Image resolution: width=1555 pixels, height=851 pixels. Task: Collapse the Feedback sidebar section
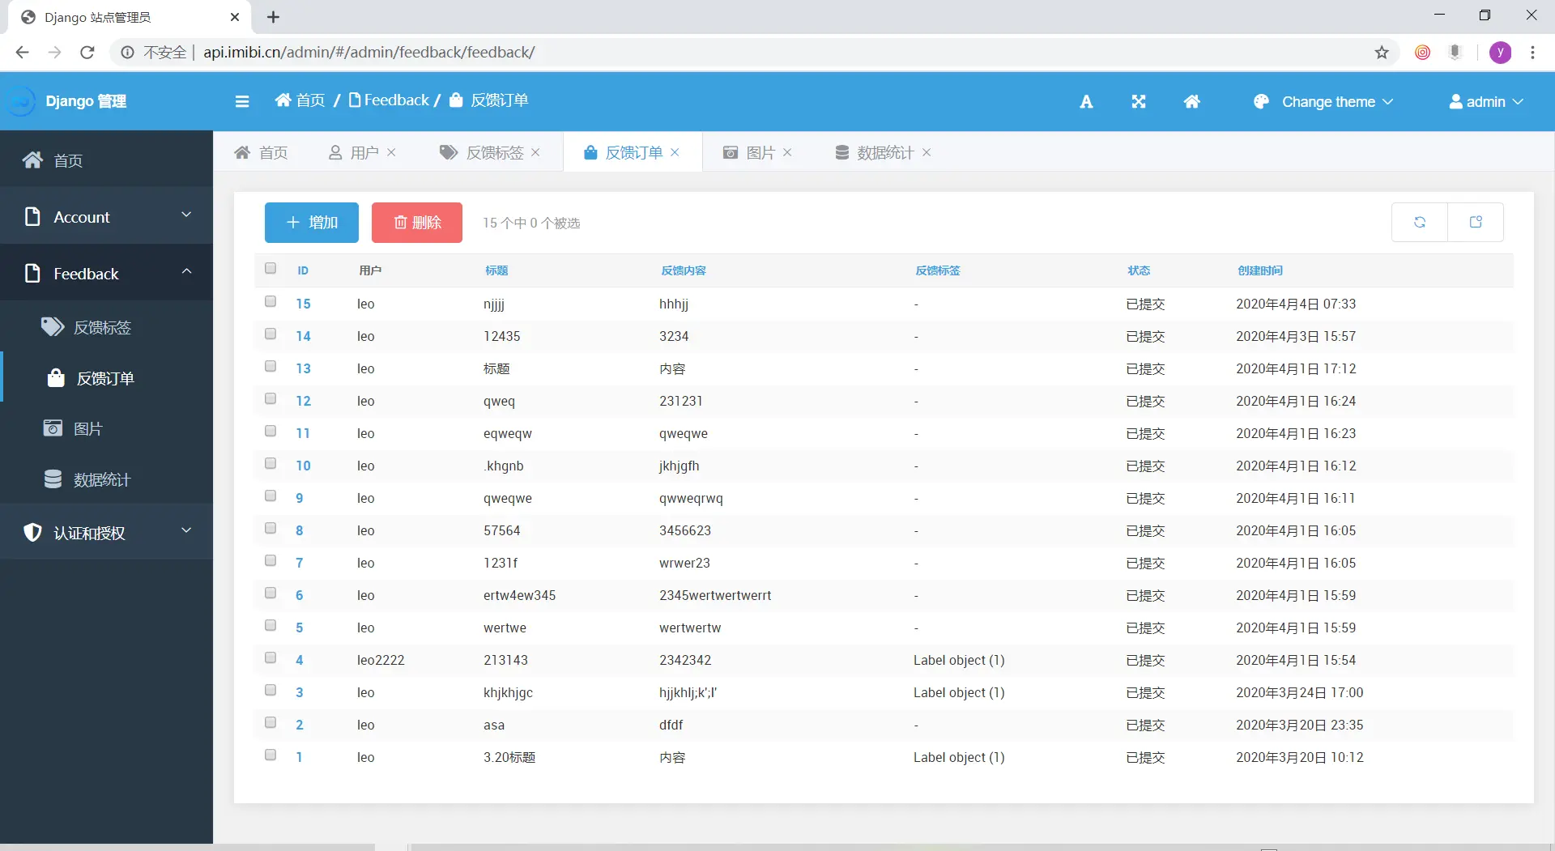point(106,273)
